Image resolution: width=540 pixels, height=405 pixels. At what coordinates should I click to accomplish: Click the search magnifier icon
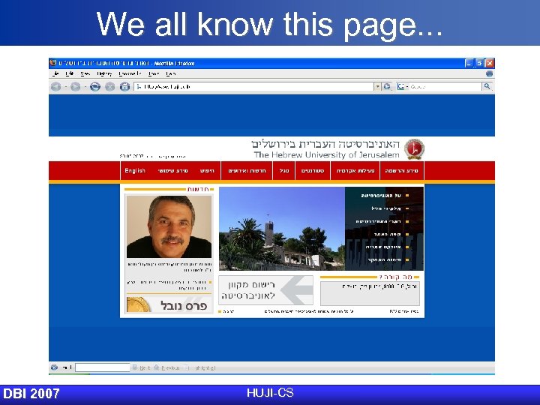coord(487,86)
